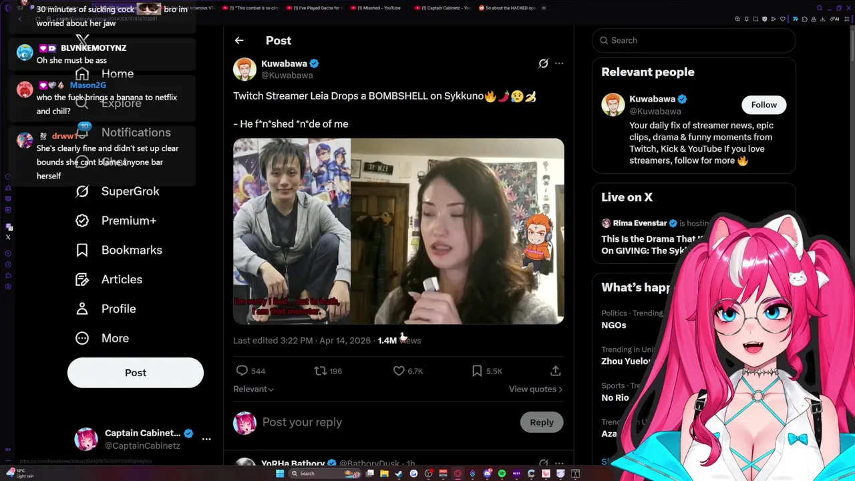Like the post with the heart icon
This screenshot has height=481, width=855.
tap(399, 371)
